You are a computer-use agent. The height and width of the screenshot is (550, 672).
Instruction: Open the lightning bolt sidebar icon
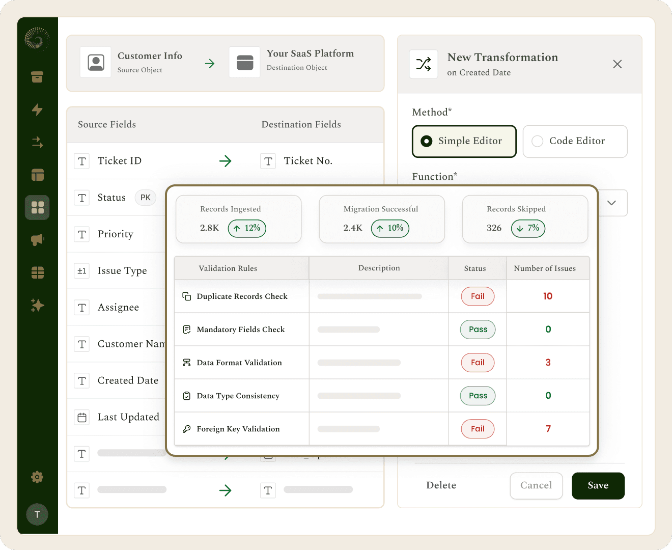click(x=37, y=109)
